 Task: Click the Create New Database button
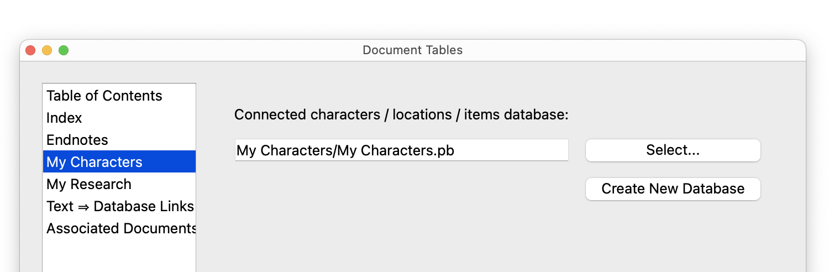[x=673, y=189]
